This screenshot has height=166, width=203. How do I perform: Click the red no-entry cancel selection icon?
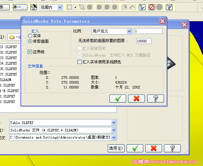pyautogui.click(x=152, y=7)
